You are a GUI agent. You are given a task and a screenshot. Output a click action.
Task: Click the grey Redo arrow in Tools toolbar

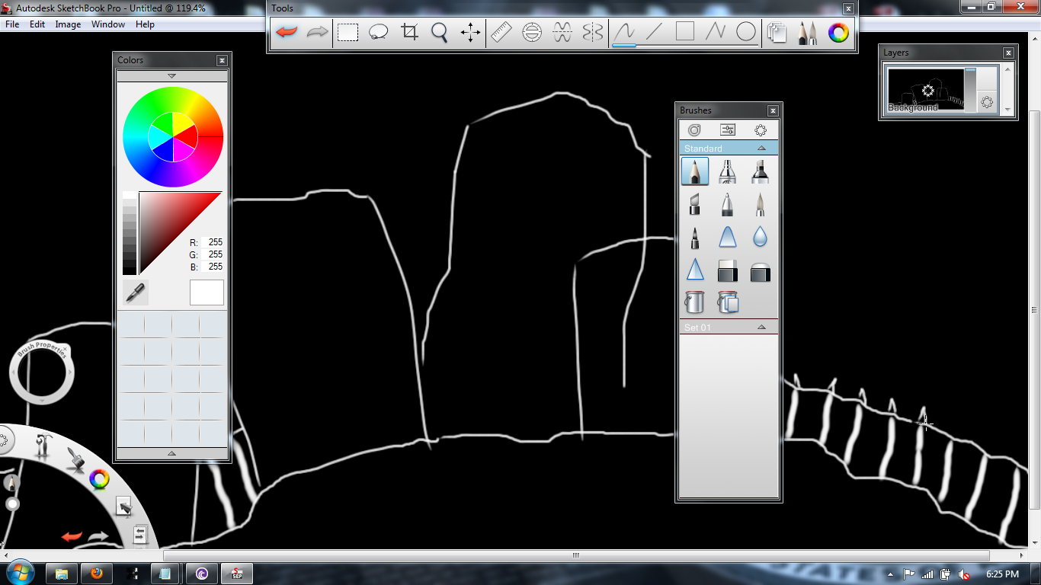point(317,32)
